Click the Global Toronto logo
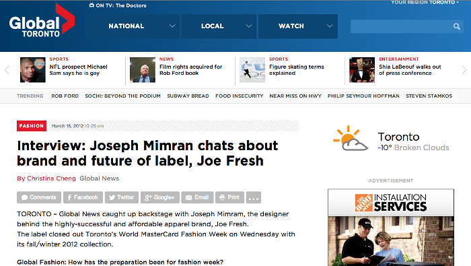Screen dimensions: 471x266 coord(42,21)
